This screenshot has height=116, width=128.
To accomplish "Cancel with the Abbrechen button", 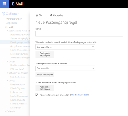I will (x=57, y=15).
